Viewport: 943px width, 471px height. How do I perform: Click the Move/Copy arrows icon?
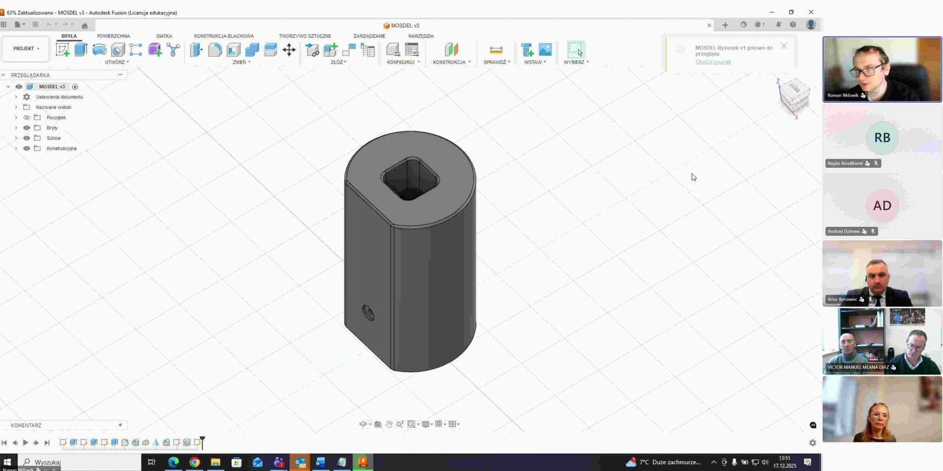(x=289, y=50)
